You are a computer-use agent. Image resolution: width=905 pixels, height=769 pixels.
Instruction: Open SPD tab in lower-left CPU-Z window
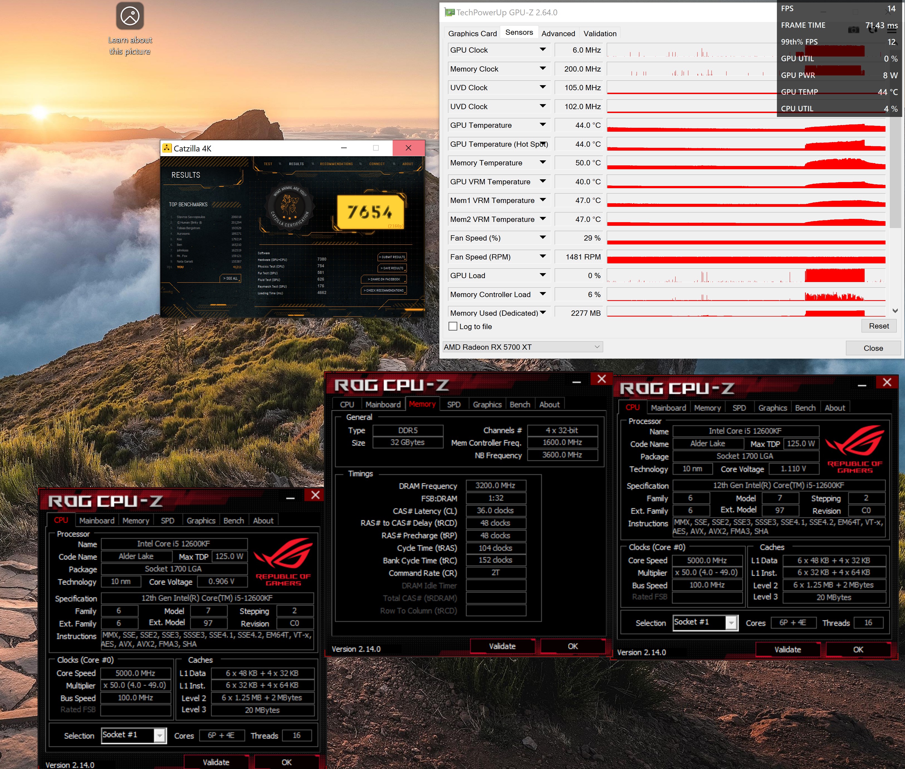point(167,520)
